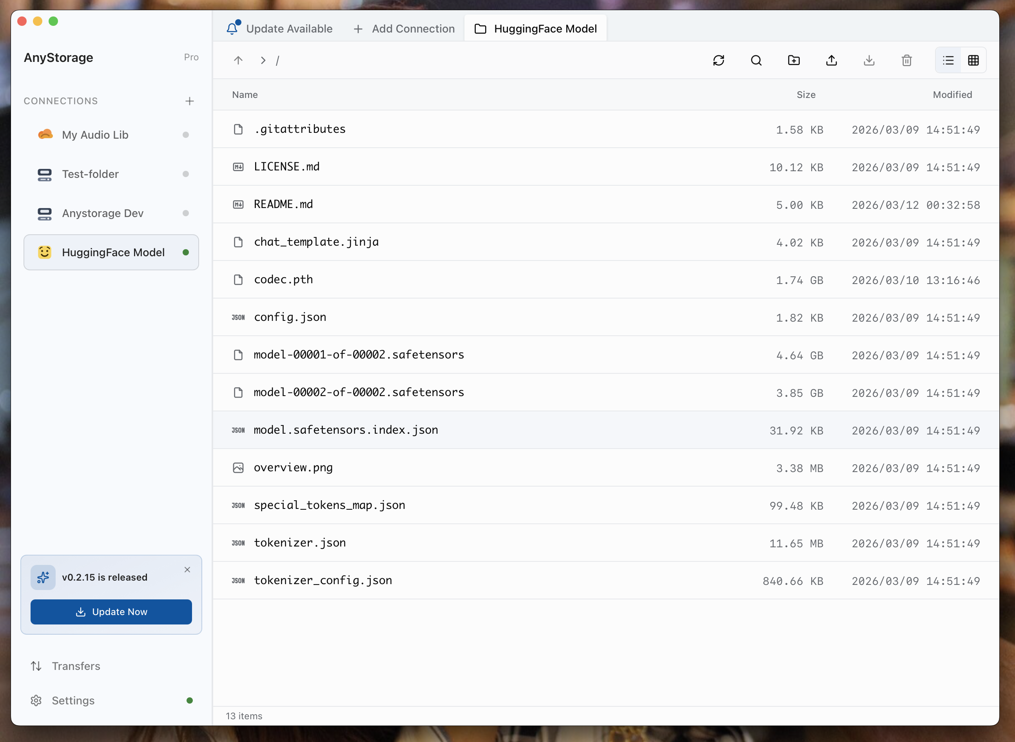The image size is (1015, 742).
Task: Upload files using the upload icon
Action: point(831,60)
